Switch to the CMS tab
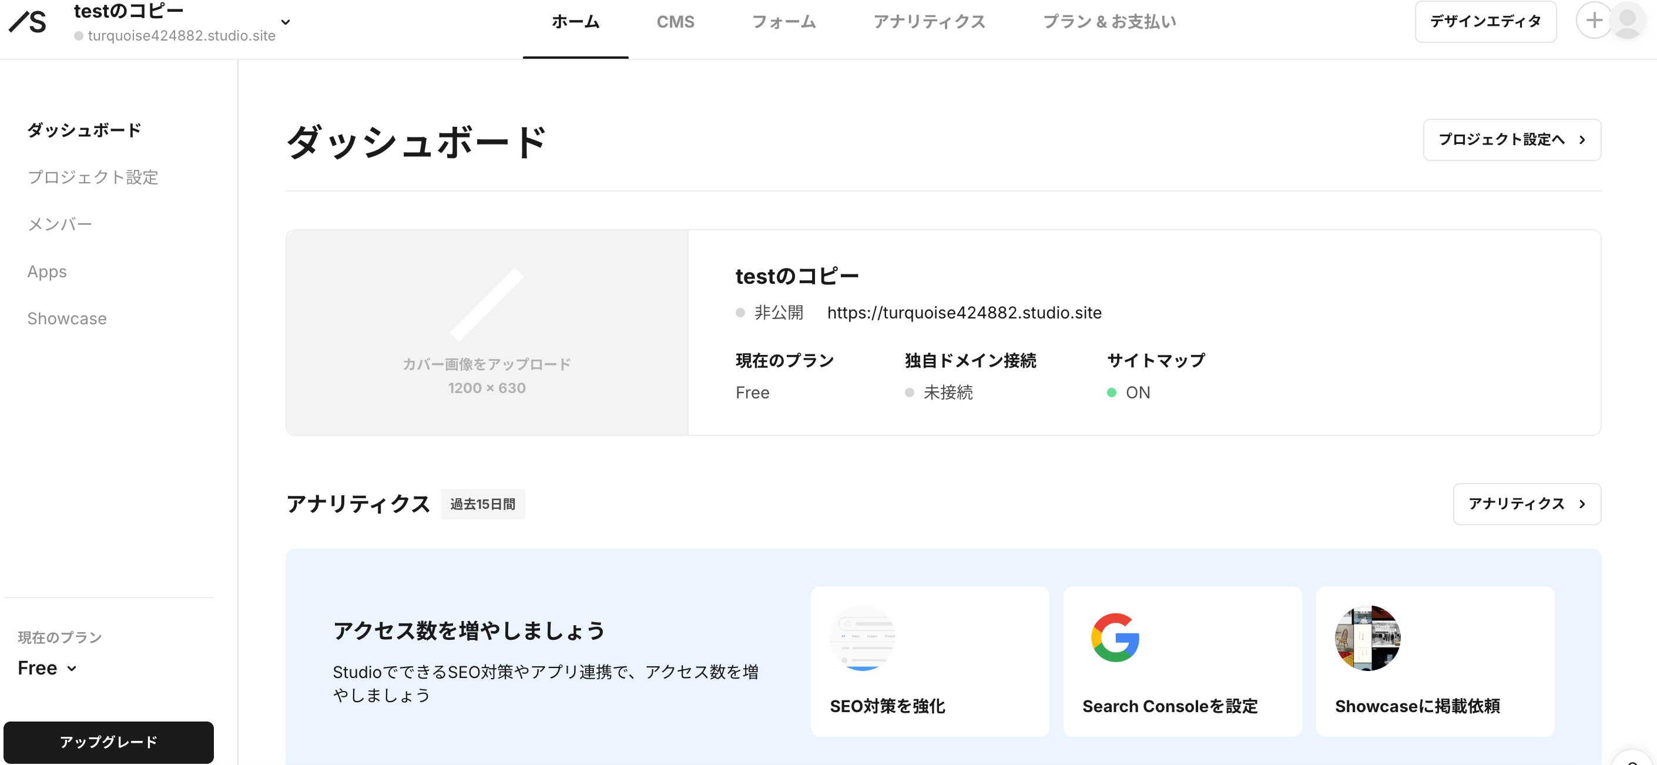This screenshot has width=1657, height=765. pyautogui.click(x=675, y=21)
